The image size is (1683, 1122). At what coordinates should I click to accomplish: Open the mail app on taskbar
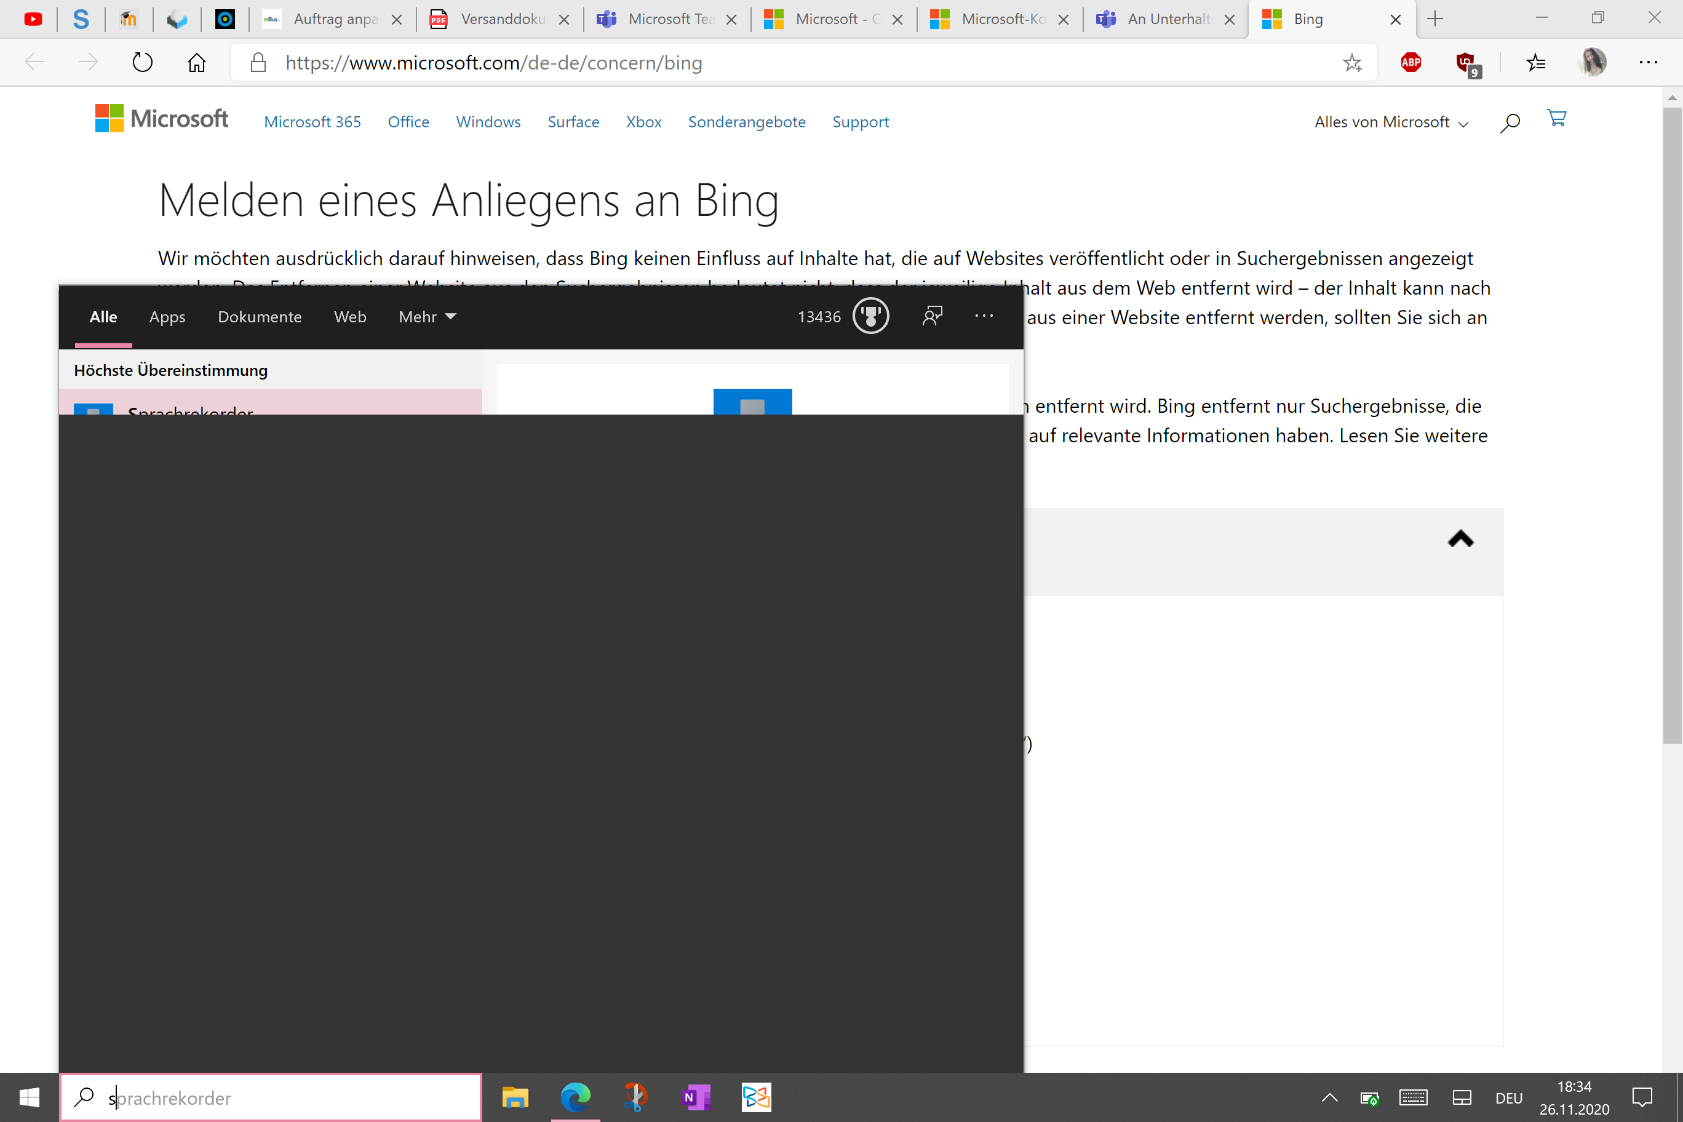tap(757, 1097)
